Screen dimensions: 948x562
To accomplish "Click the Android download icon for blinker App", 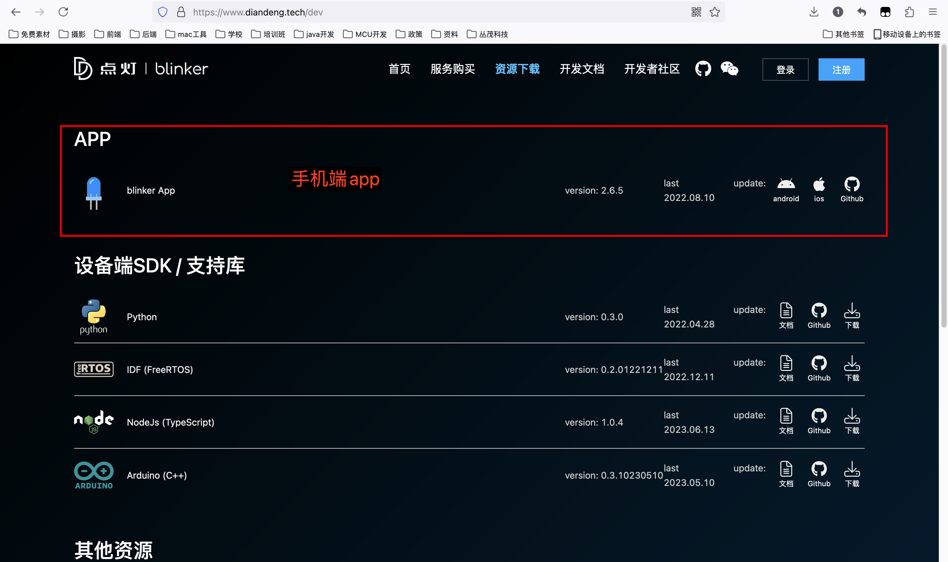I will pyautogui.click(x=786, y=185).
